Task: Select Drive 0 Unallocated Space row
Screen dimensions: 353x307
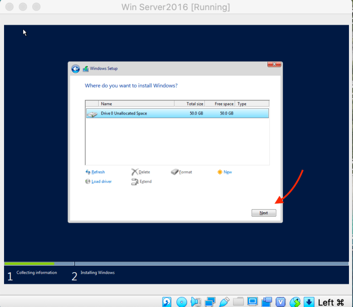Action: pyautogui.click(x=177, y=113)
